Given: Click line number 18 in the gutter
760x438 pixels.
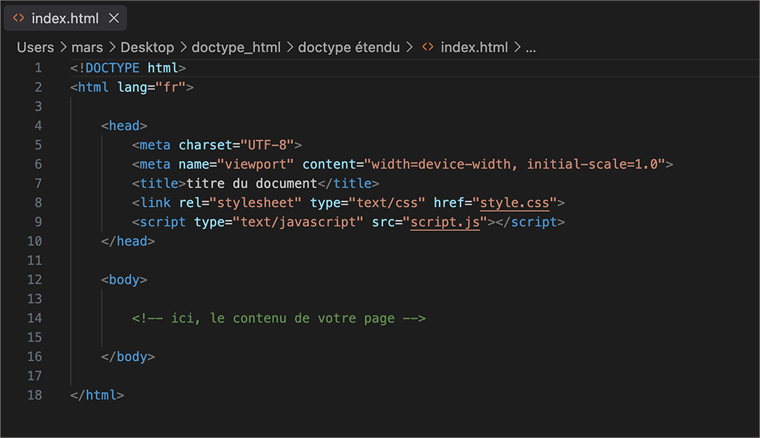Looking at the screenshot, I should [x=35, y=396].
